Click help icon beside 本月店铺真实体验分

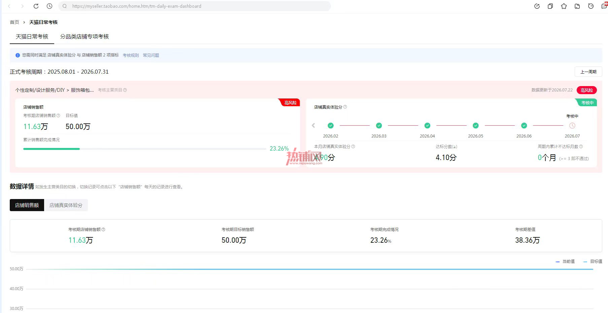pos(353,147)
